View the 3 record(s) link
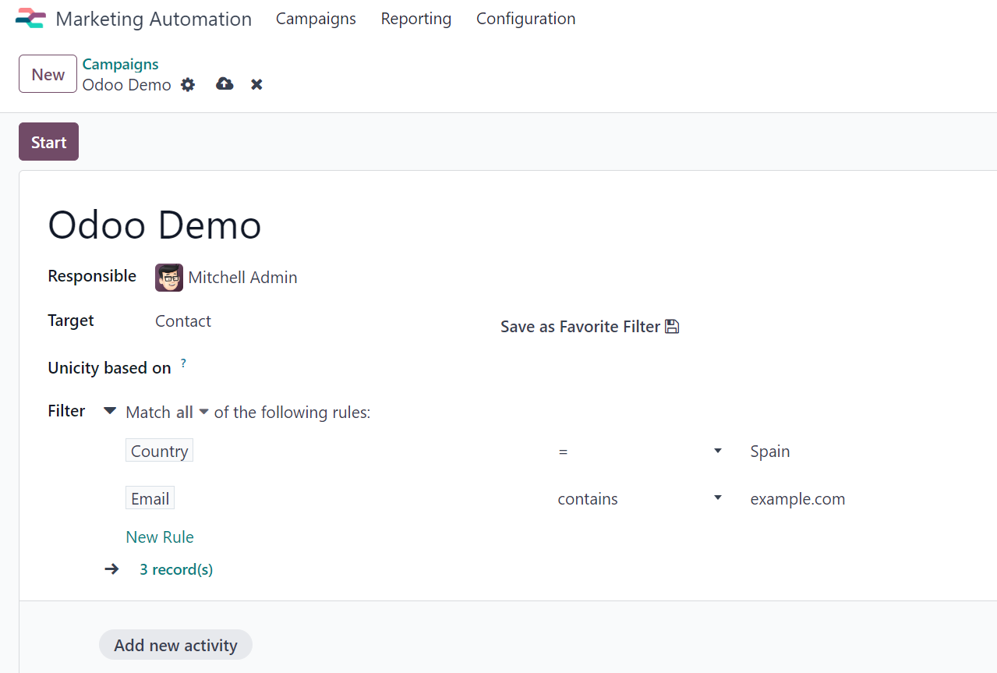The width and height of the screenshot is (997, 673). 176,569
